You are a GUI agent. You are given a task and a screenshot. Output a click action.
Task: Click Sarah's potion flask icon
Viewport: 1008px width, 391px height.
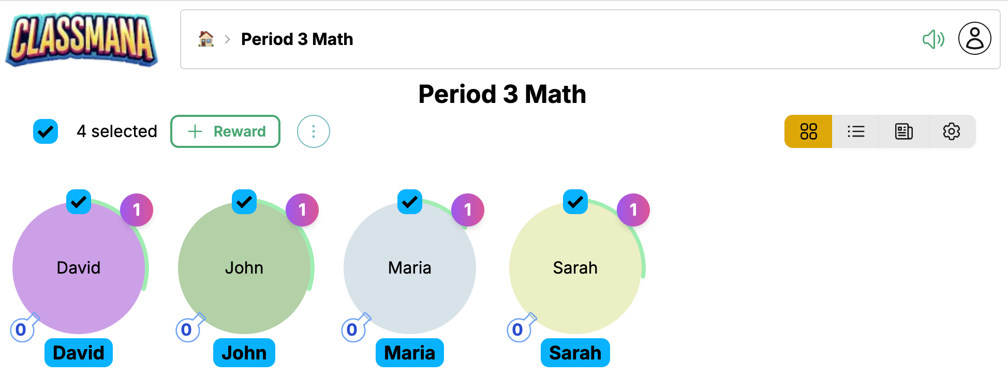click(521, 328)
